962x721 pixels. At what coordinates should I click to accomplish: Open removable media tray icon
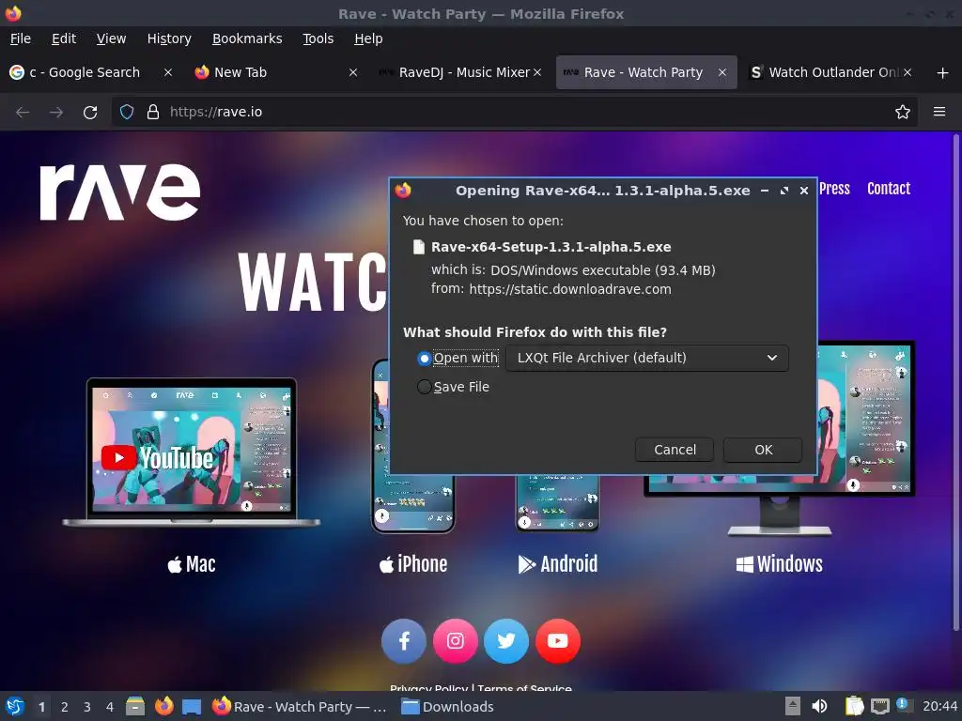pyautogui.click(x=793, y=706)
